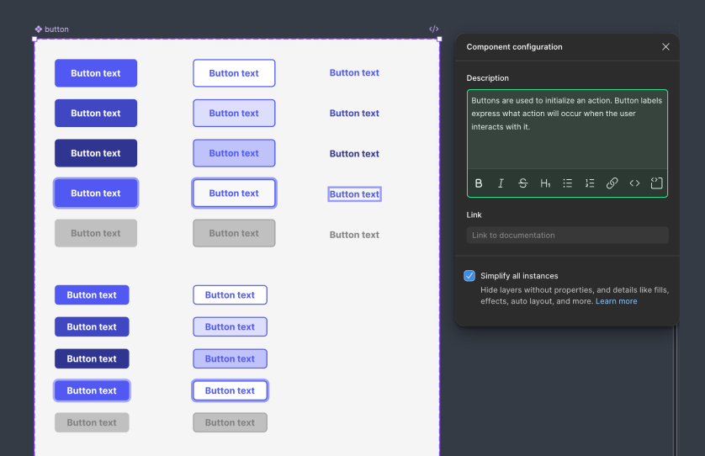
Task: Apply strikethrough formatting in the description toolbar
Action: pyautogui.click(x=522, y=183)
